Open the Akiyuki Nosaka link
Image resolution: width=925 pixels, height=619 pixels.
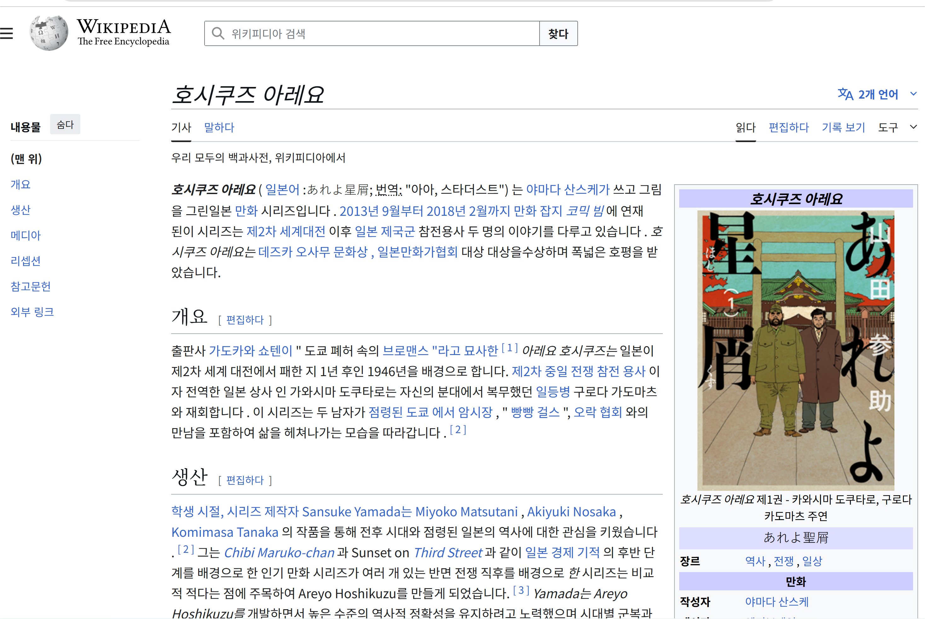[571, 512]
